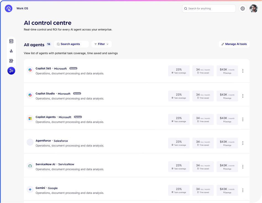This screenshot has width=262, height=203.
Task: Open the three-dot menu for Agentforce
Action: click(243, 143)
